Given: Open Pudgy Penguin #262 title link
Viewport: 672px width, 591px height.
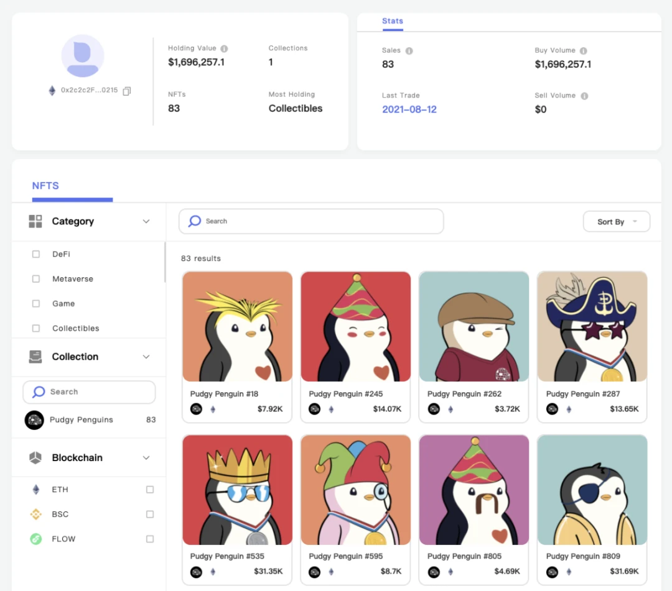Looking at the screenshot, I should pos(464,394).
